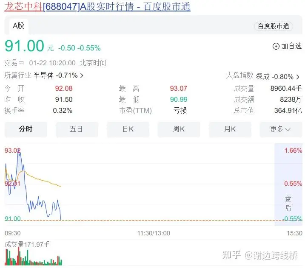
Task: Click the 91.00 current price value
Action: pos(24,46)
